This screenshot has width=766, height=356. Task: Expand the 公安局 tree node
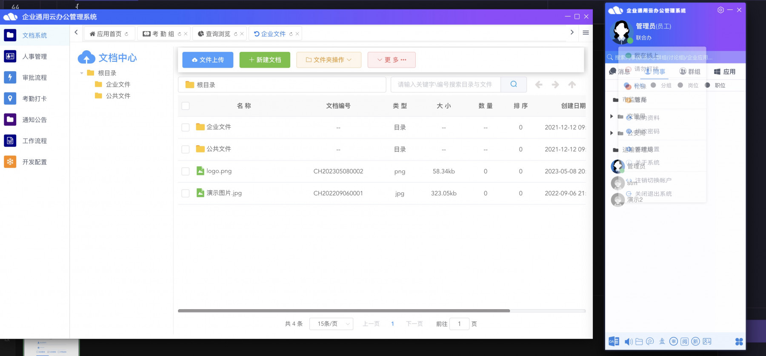tap(612, 133)
